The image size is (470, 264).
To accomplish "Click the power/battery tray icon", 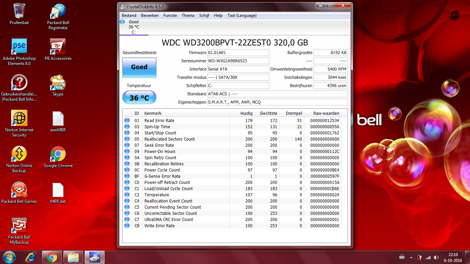I will [419, 257].
